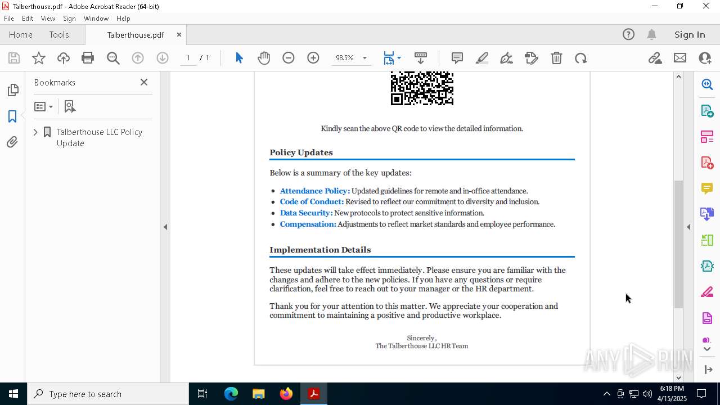This screenshot has width=720, height=405.
Task: Open the Fill & Sign right pane tool
Action: point(707,292)
